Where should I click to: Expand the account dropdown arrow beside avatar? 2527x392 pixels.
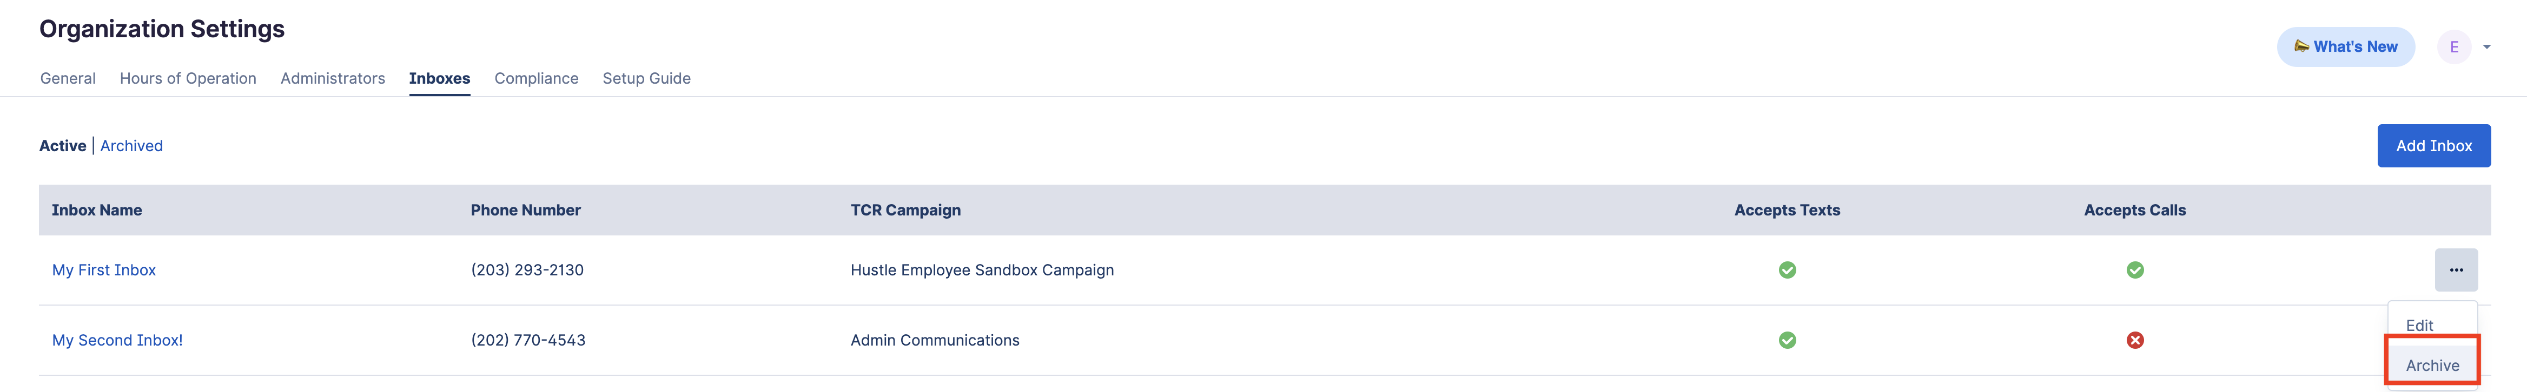coord(2487,47)
